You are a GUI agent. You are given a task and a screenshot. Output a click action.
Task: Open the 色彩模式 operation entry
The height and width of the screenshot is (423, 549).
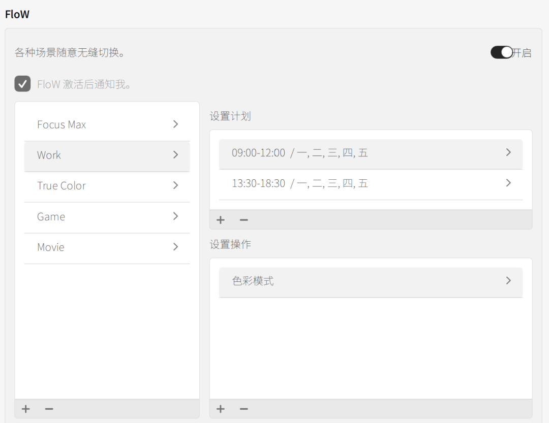253,281
